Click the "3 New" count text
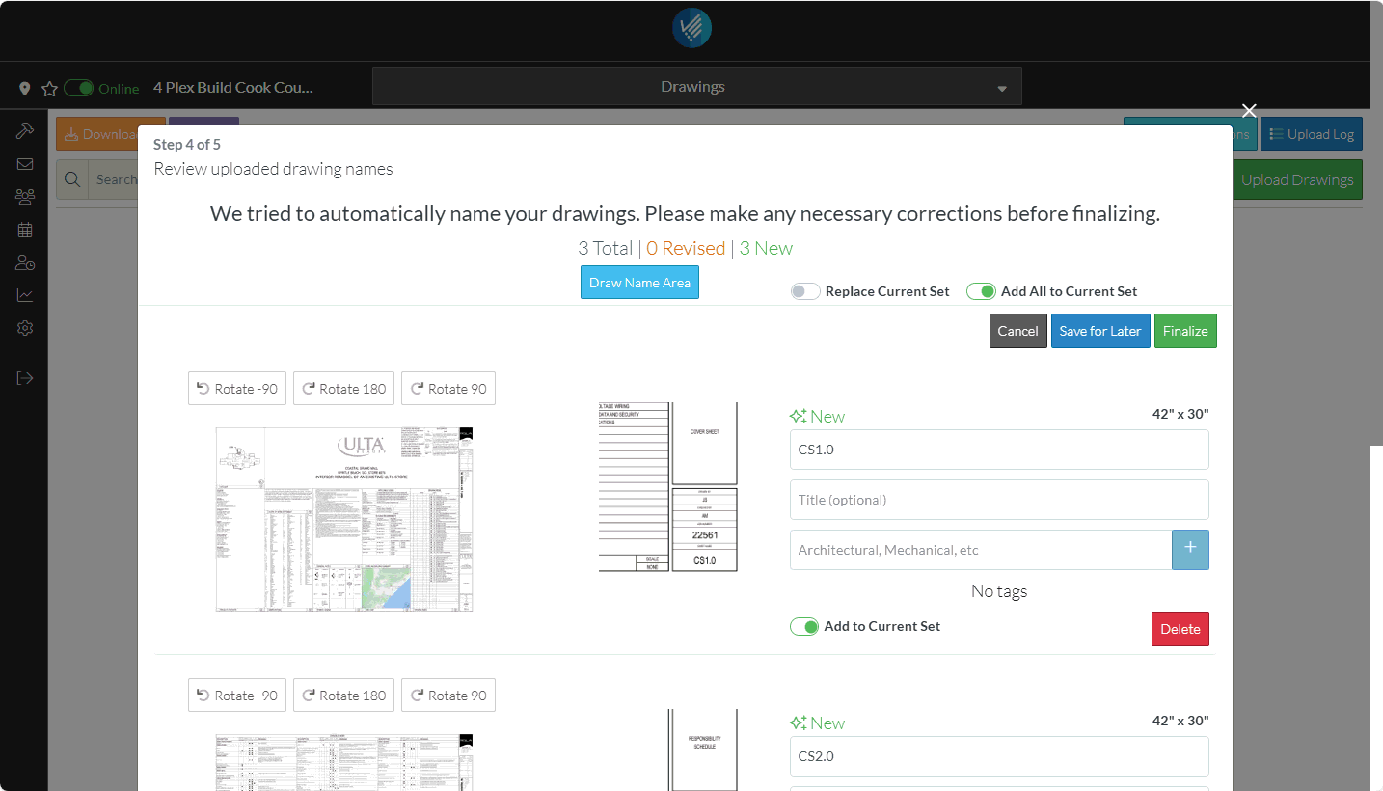 point(766,248)
